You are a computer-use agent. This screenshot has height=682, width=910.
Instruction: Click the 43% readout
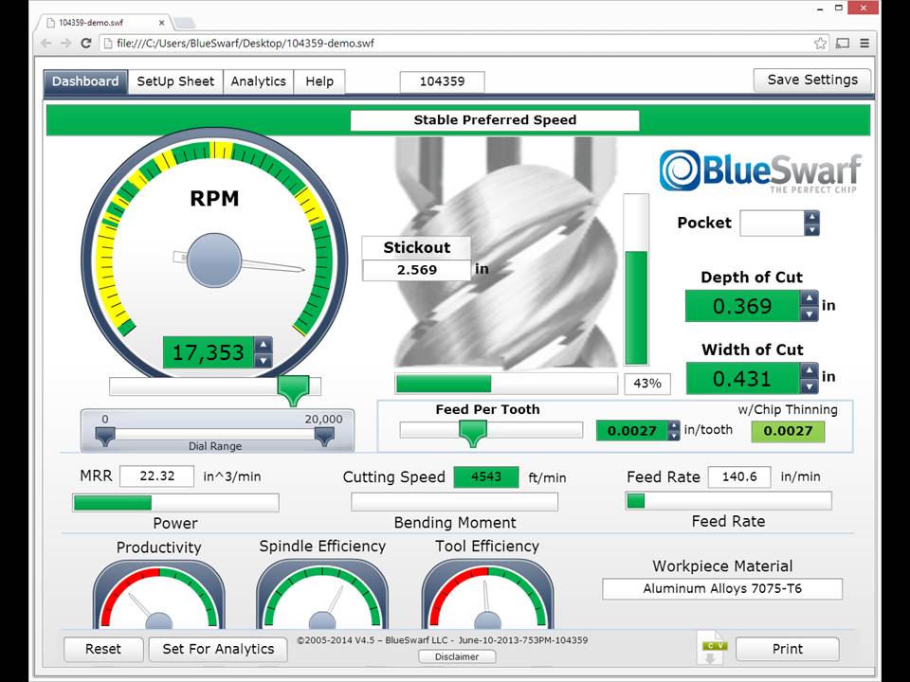(x=647, y=384)
